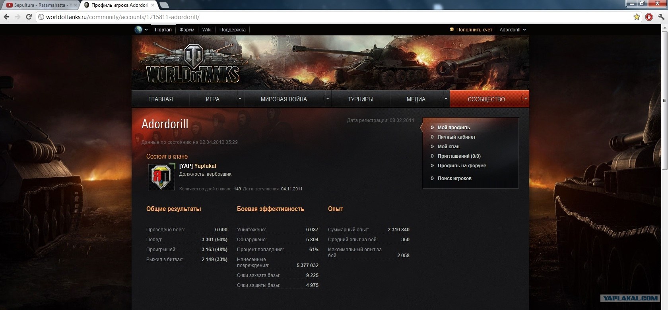Click the Yaplakal clan emblem
Image resolution: width=668 pixels, height=310 pixels.
(x=161, y=177)
